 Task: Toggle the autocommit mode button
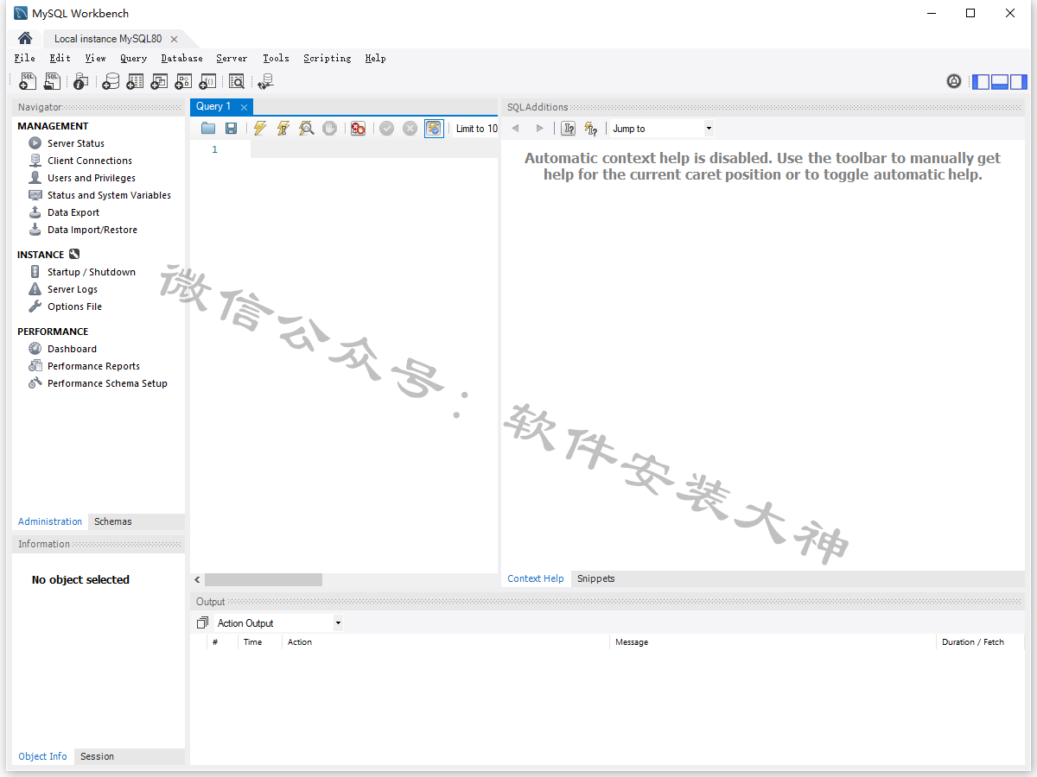(434, 129)
